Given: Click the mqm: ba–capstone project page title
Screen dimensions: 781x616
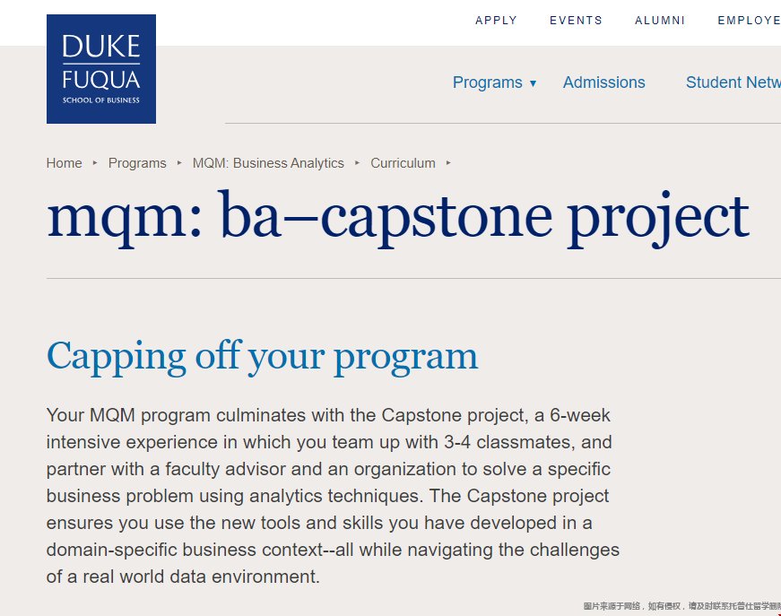Looking at the screenshot, I should pos(397,218).
